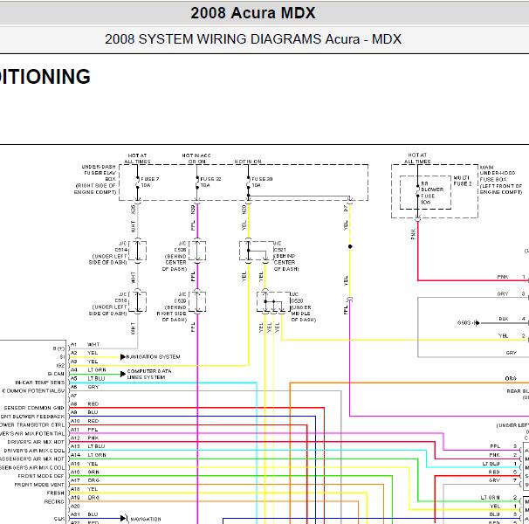This screenshot has width=529, height=524.
Task: Click 'COMPUTER DATA LINES SYSTEM' reference
Action: [149, 374]
